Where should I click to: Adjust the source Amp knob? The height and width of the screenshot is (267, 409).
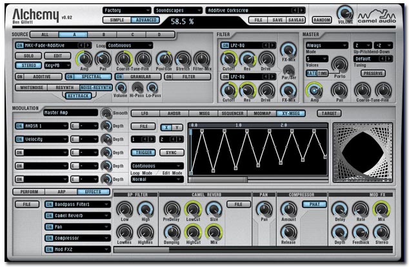(84, 59)
